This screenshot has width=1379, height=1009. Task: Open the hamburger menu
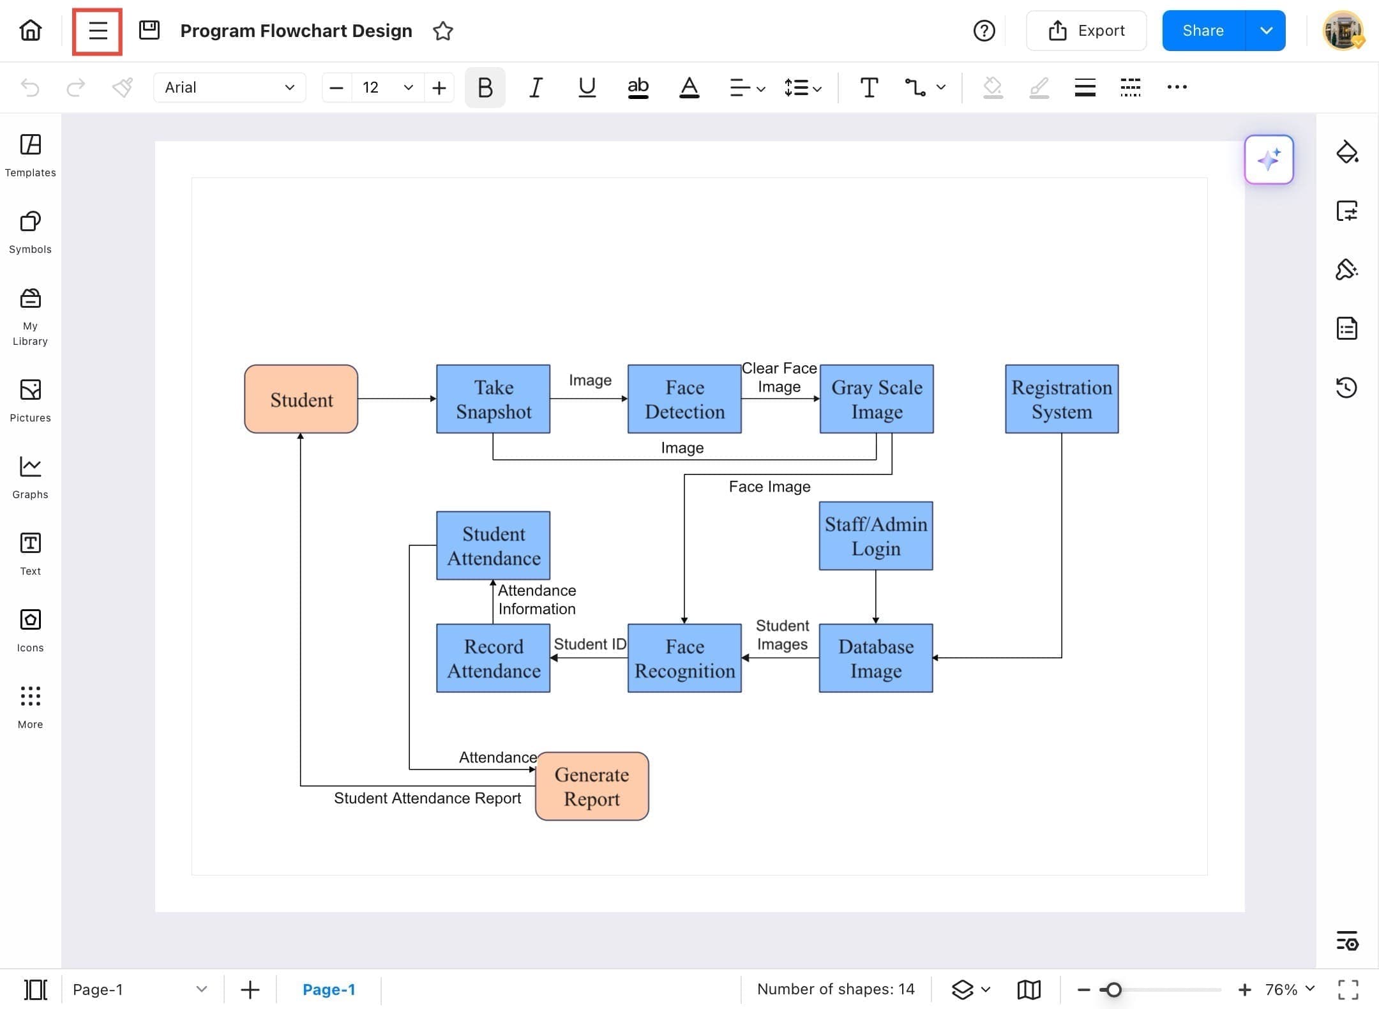[x=96, y=30]
